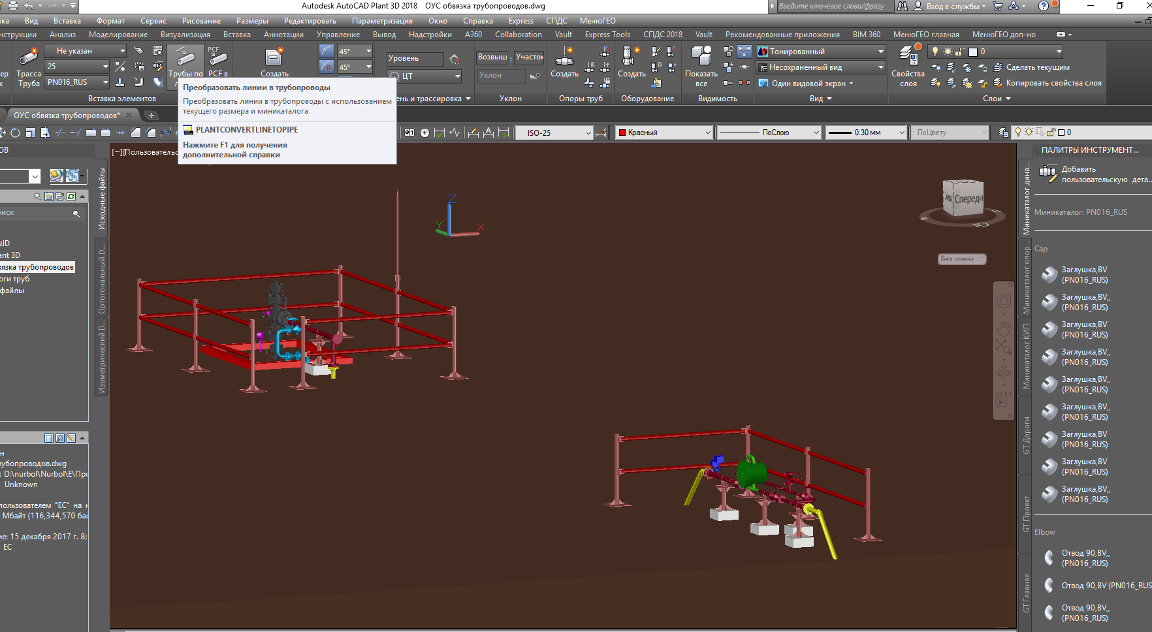Open the Несохраненный вид dropdown
The width and height of the screenshot is (1152, 632).
coord(820,67)
